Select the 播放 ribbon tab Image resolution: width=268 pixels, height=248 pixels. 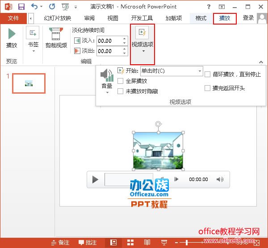[x=225, y=18]
